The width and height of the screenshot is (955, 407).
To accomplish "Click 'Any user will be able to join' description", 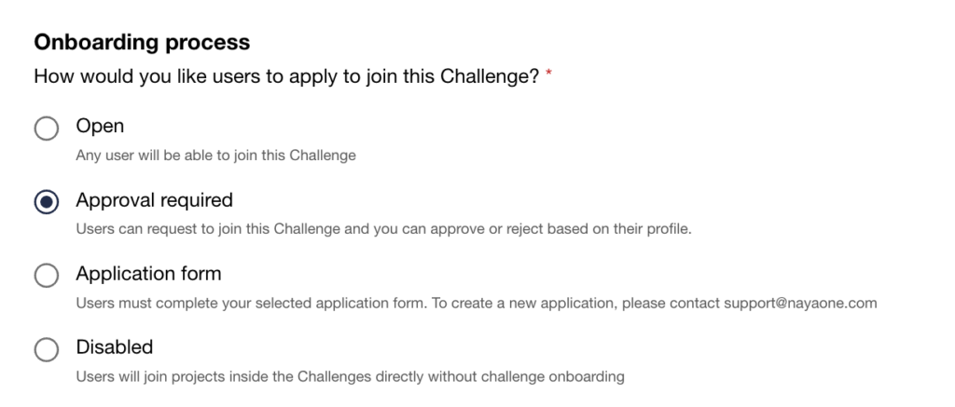I will pyautogui.click(x=215, y=156).
